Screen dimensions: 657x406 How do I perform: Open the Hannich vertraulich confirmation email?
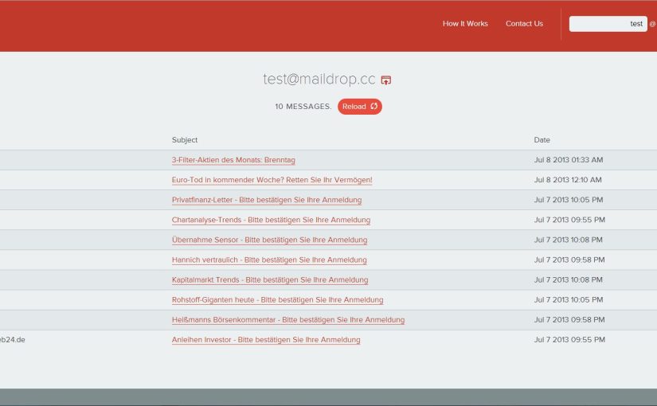pyautogui.click(x=269, y=260)
